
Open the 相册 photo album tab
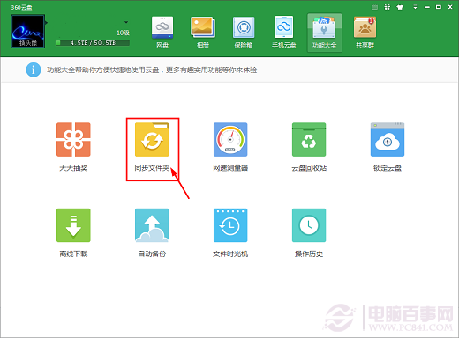tap(203, 33)
